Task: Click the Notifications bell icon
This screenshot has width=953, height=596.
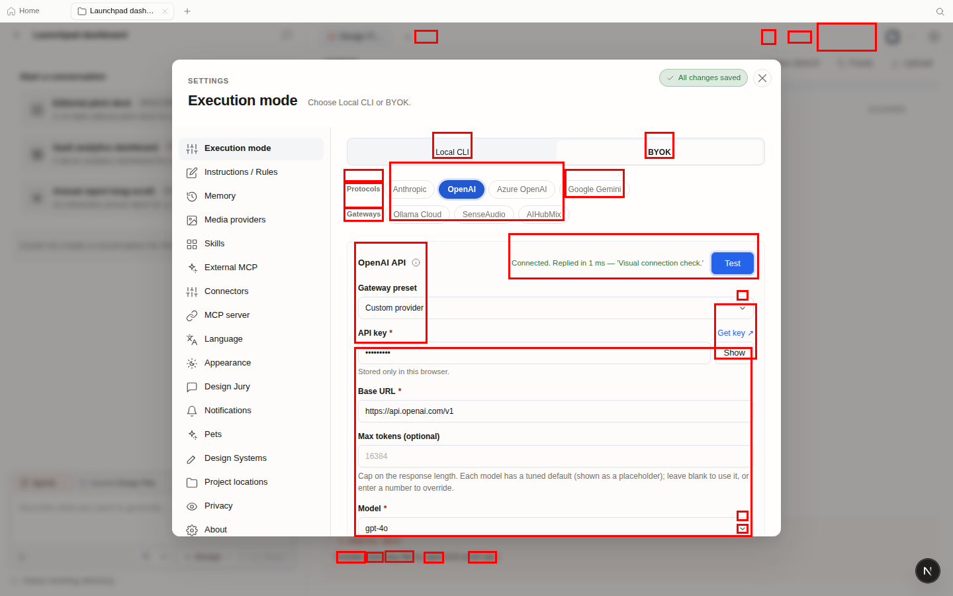Action: click(192, 411)
